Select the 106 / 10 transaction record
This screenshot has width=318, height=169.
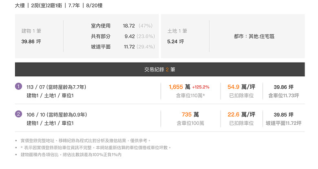click(160, 119)
